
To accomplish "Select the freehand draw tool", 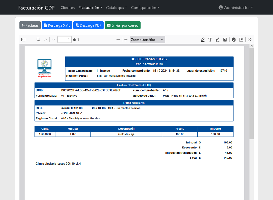I will [x=217, y=40].
